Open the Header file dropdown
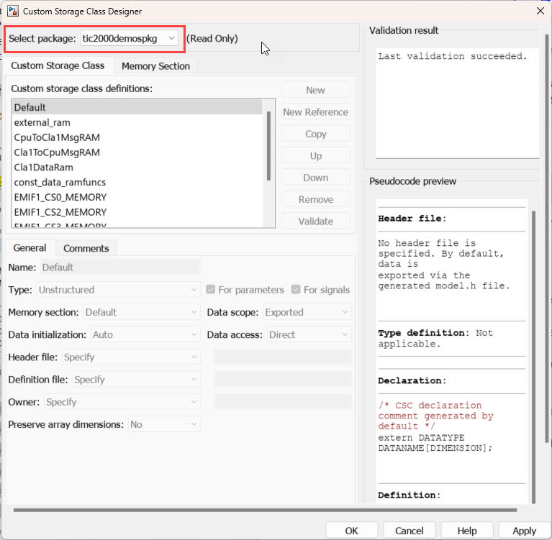This screenshot has width=552, height=540. [x=131, y=357]
